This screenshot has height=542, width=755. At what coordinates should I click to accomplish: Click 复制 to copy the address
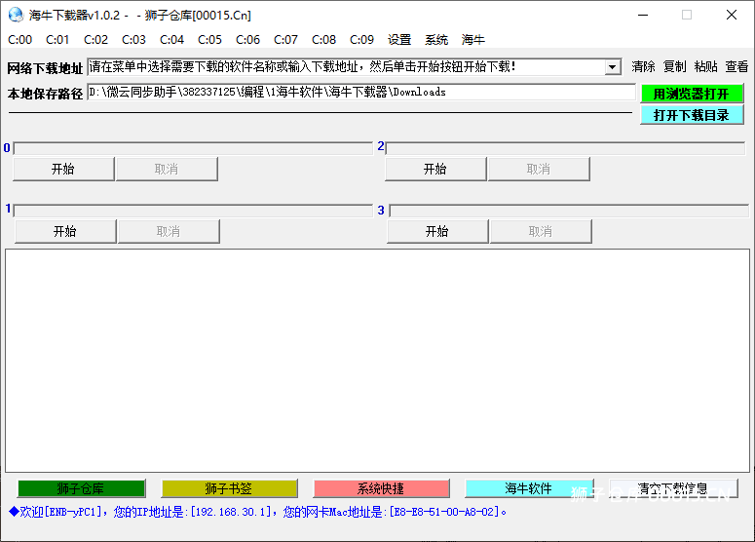[x=674, y=67]
